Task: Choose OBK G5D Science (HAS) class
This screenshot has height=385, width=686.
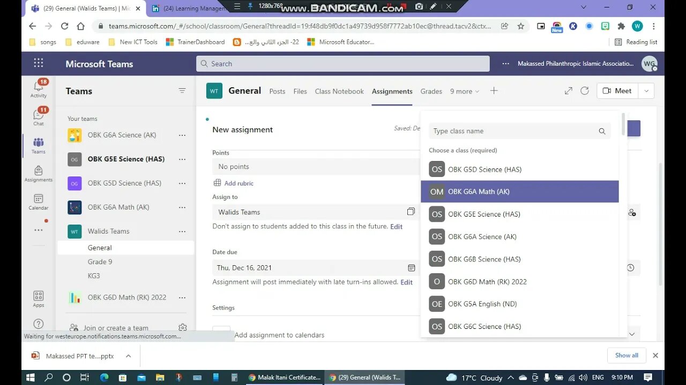Action: pyautogui.click(x=520, y=170)
